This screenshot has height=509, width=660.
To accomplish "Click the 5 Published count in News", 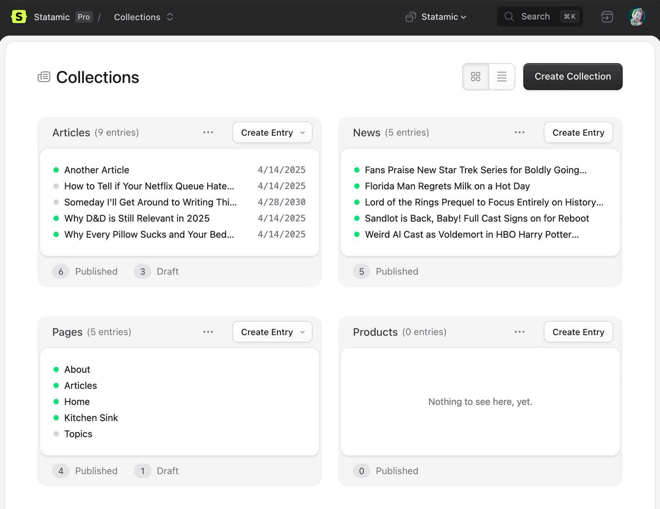I will pos(385,271).
